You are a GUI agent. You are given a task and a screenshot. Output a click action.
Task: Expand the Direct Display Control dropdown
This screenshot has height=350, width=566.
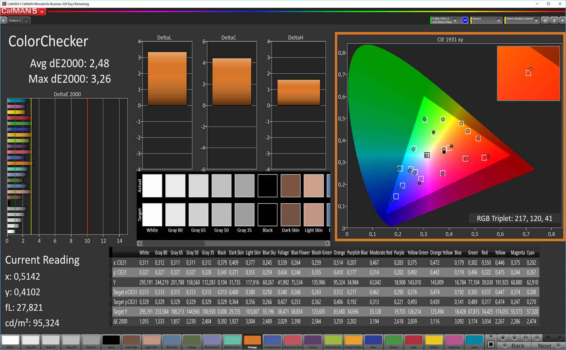point(536,20)
